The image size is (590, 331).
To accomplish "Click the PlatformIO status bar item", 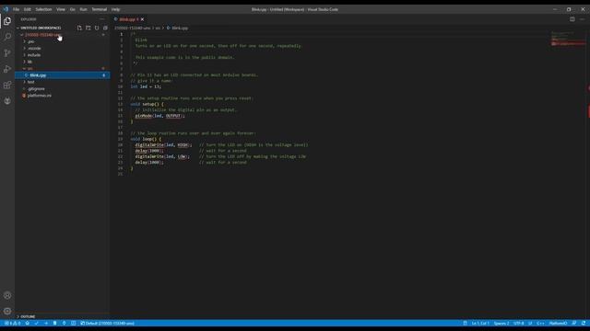I will [558, 323].
